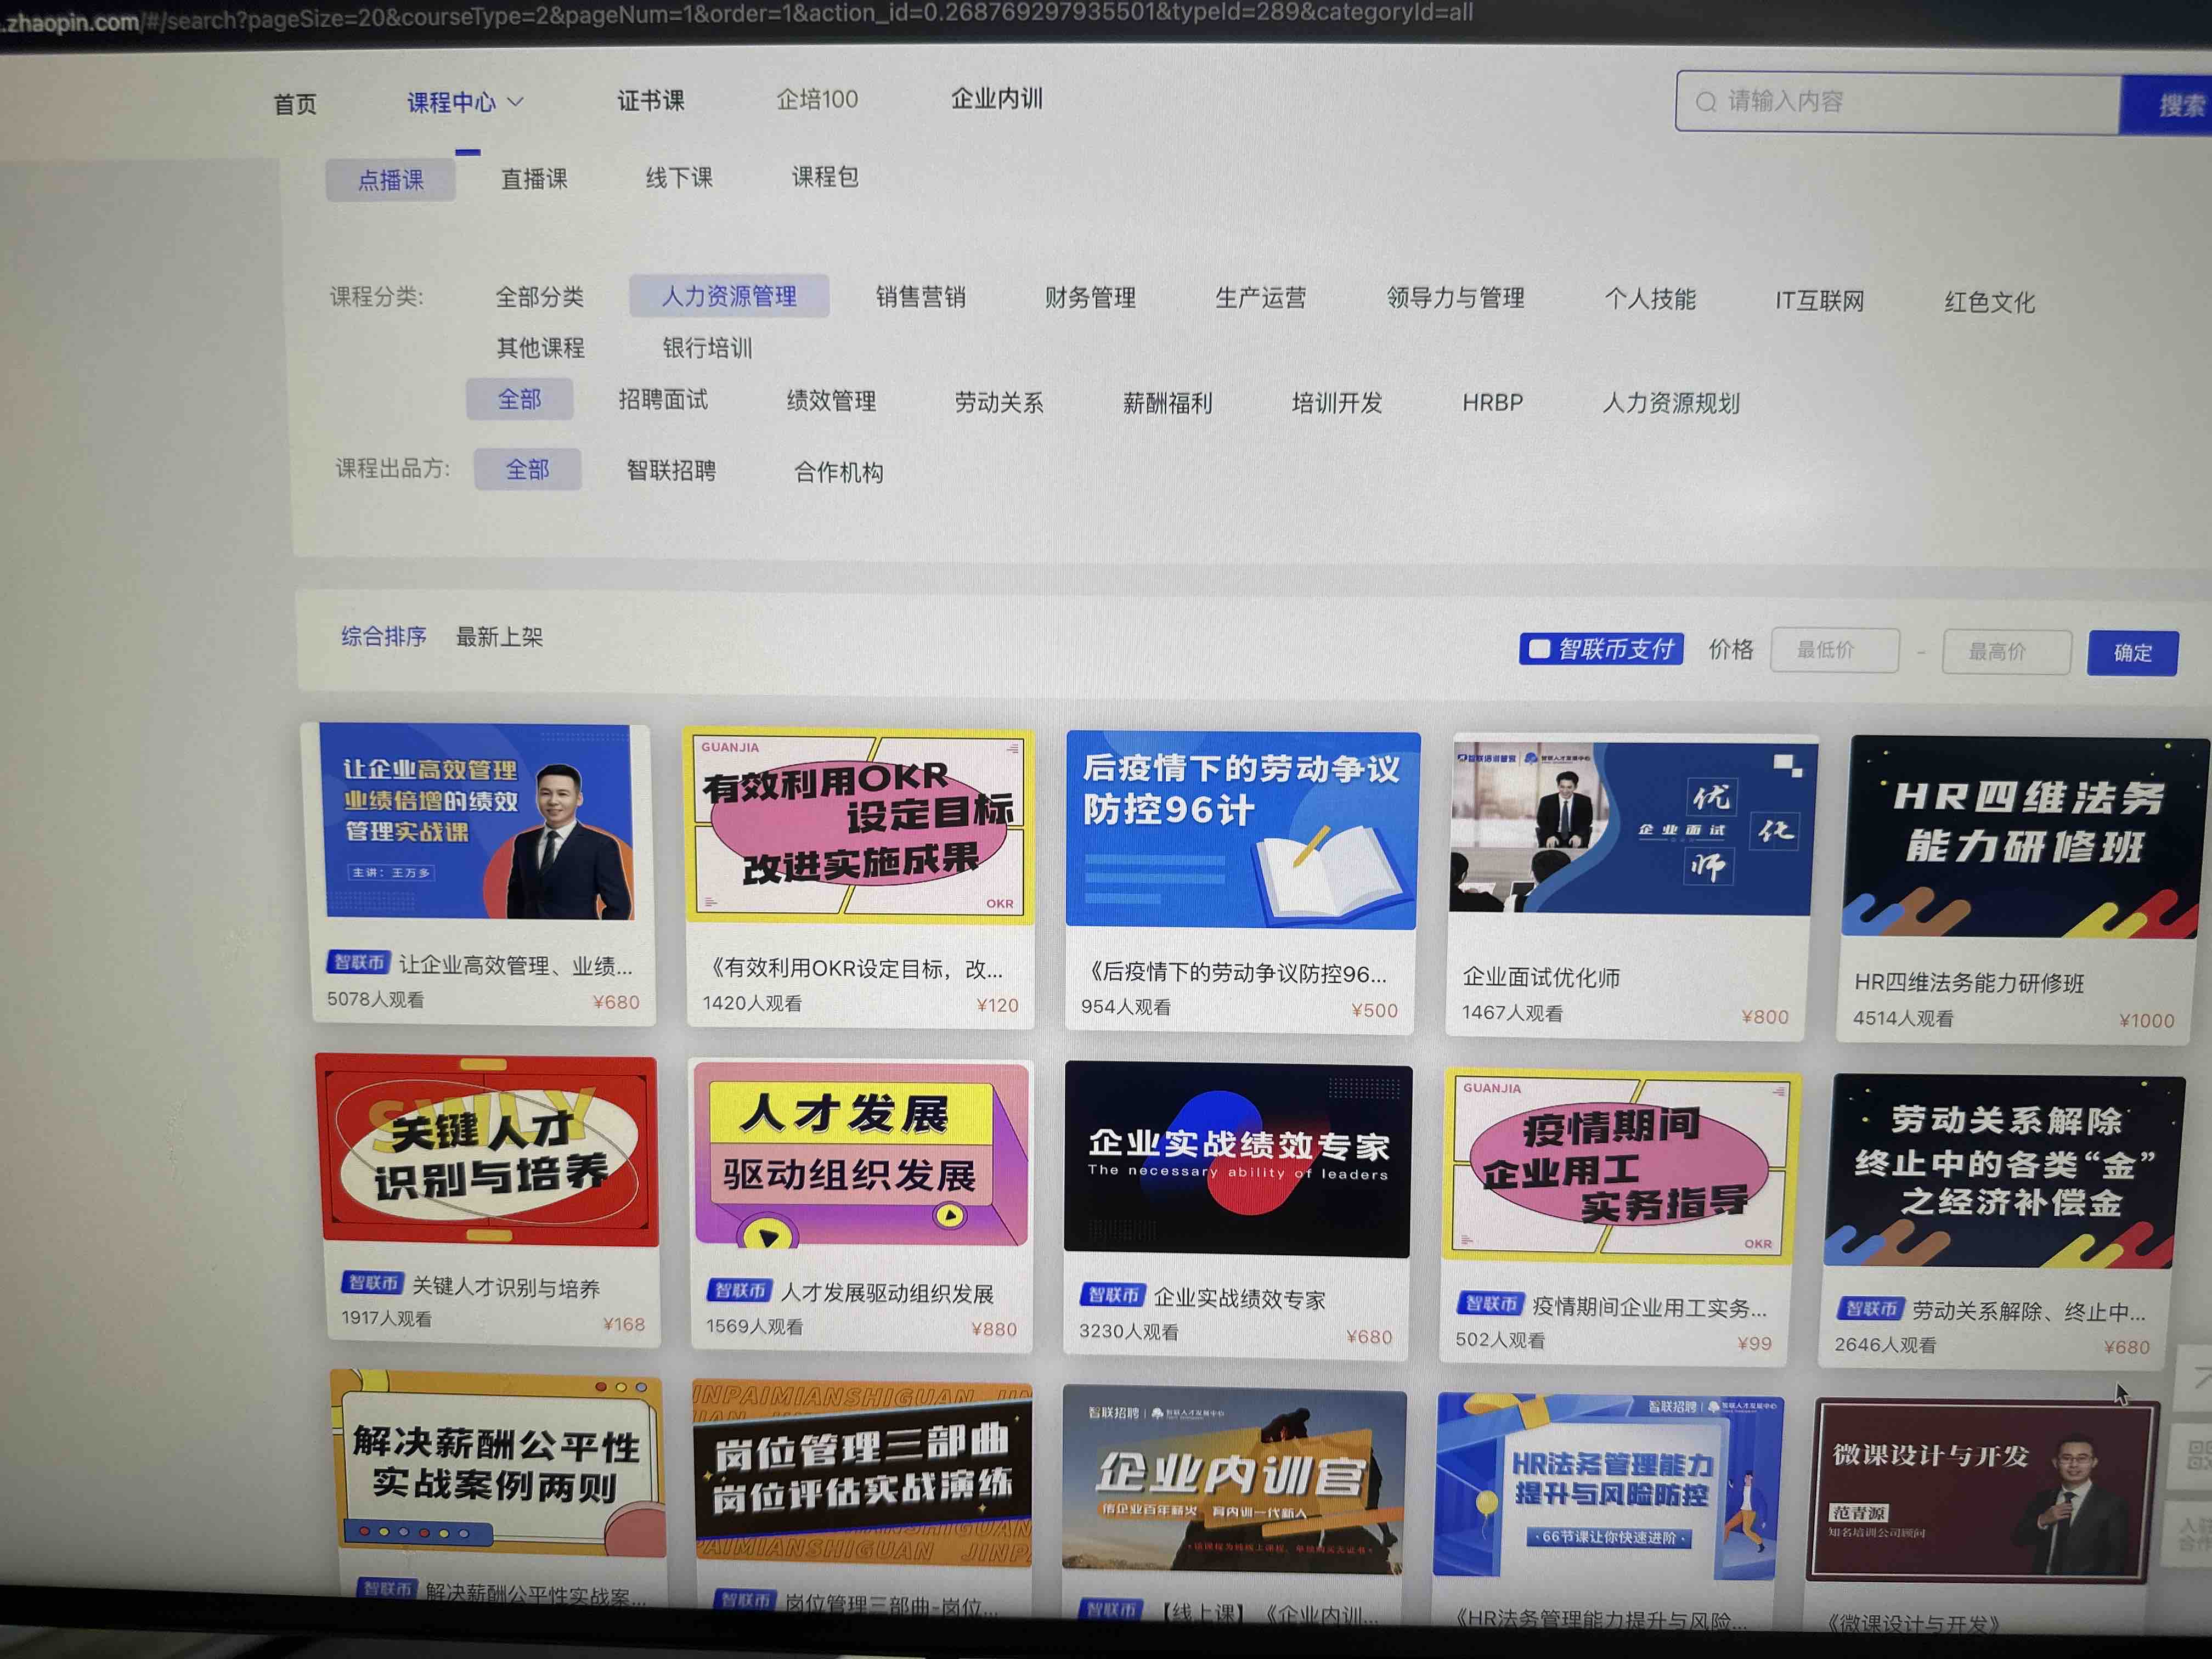
Task: Click the HR四维法务能力研修班 title text
Action: tap(1969, 983)
